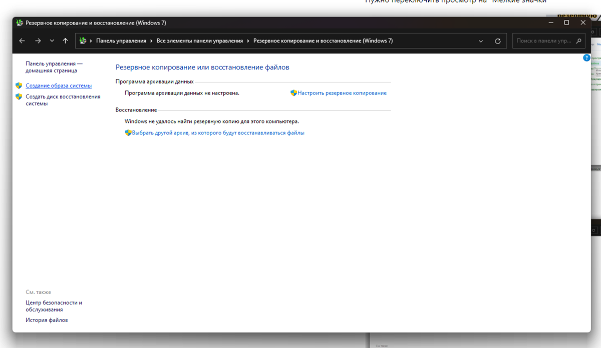The width and height of the screenshot is (601, 348).
Task: Refresh the control panel page
Action: pos(497,41)
